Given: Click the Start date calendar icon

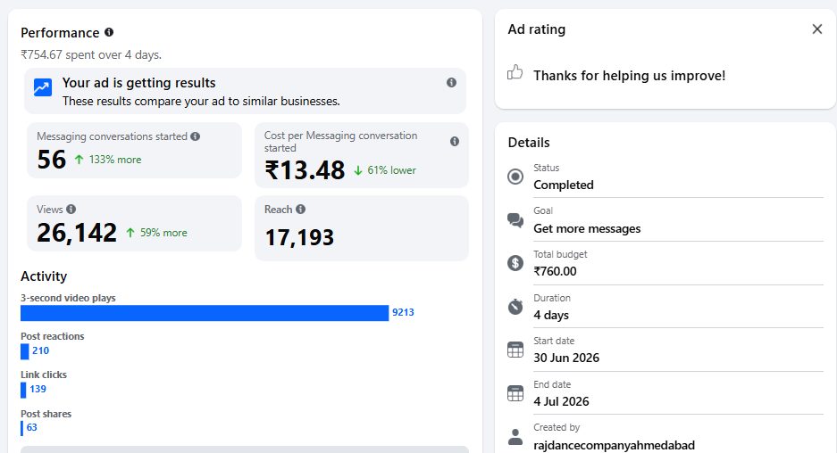Looking at the screenshot, I should point(515,350).
